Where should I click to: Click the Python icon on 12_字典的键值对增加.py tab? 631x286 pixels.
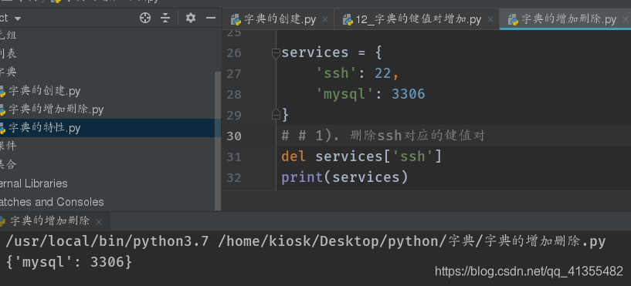pyautogui.click(x=348, y=20)
